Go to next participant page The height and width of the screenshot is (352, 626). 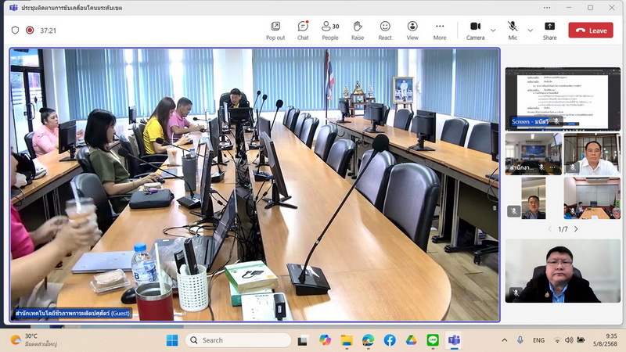pyautogui.click(x=576, y=229)
